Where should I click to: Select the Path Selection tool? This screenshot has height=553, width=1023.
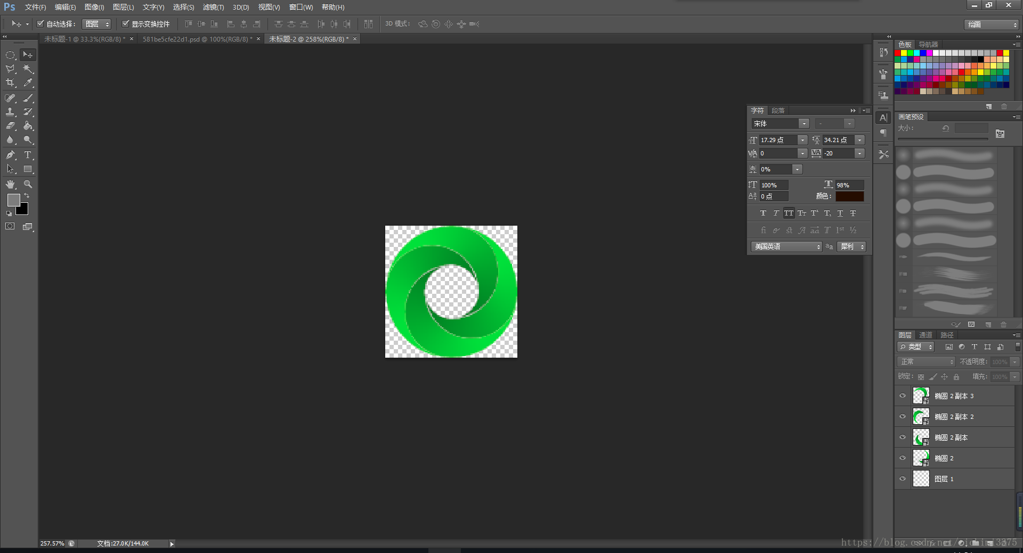click(10, 169)
